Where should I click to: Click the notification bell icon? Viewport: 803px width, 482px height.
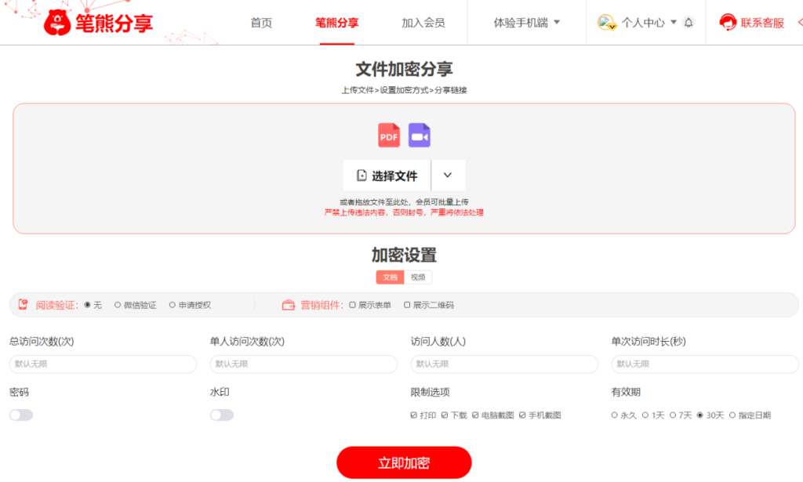689,23
